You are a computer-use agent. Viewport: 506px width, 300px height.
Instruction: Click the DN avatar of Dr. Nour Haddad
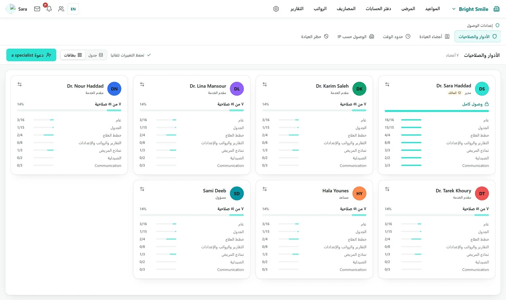(114, 89)
